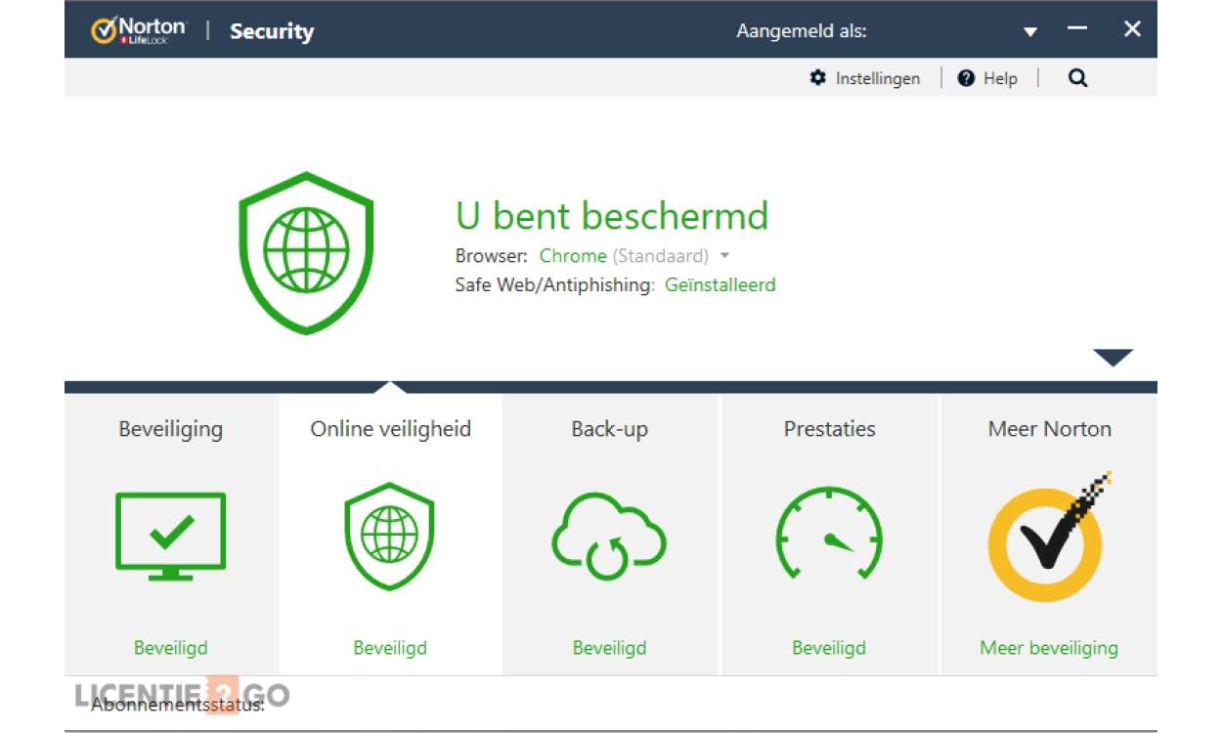Open the search magnifier icon
This screenshot has width=1222, height=733.
coord(1077,78)
